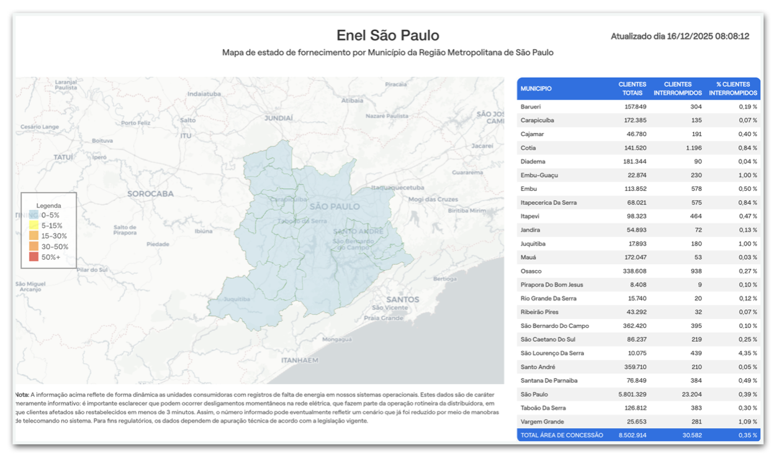Click the Juquitiba region on the map
Viewport: 776px width, 461px height.
(236, 299)
